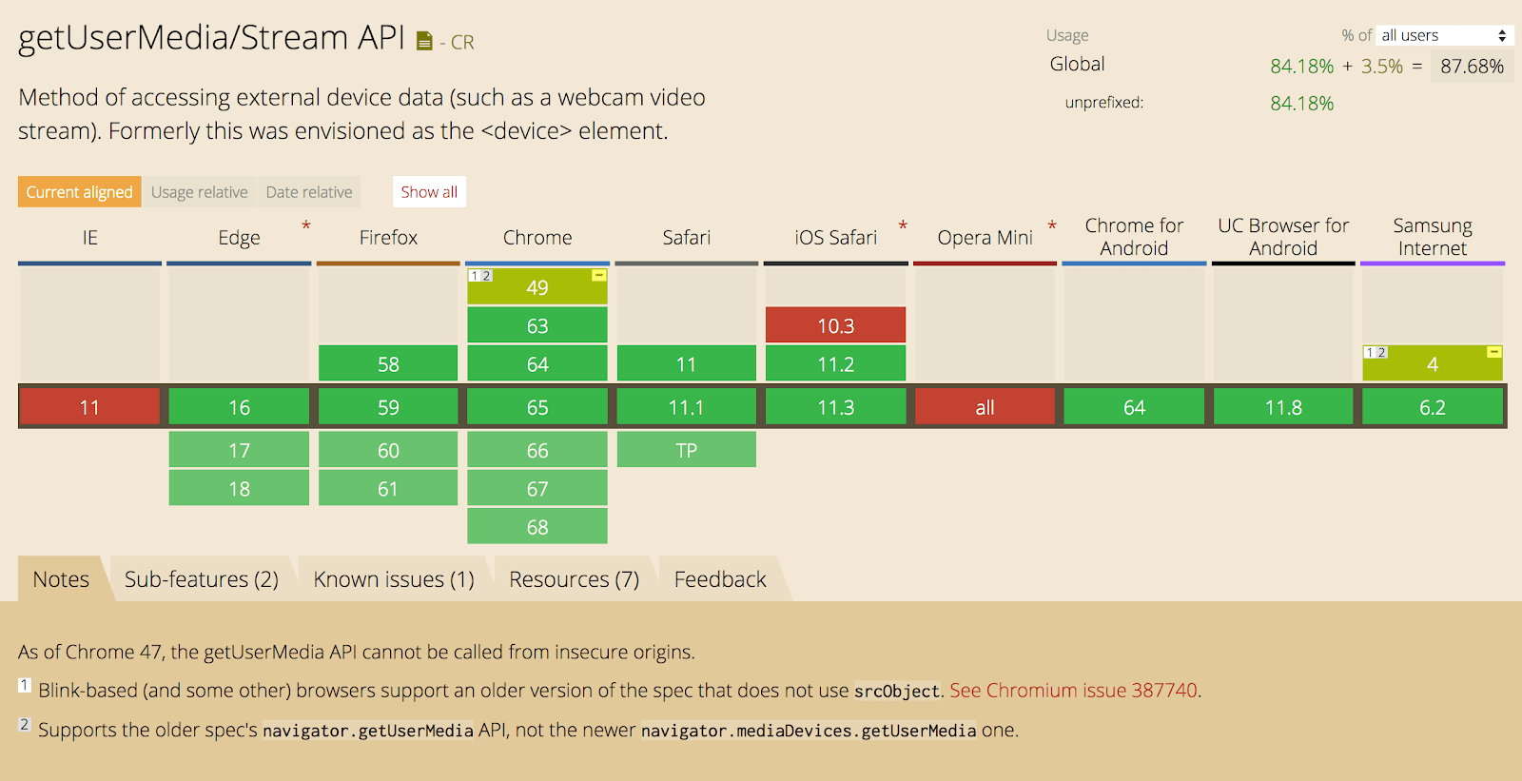1522x781 pixels.
Task: Open the all users dropdown
Action: [1444, 35]
